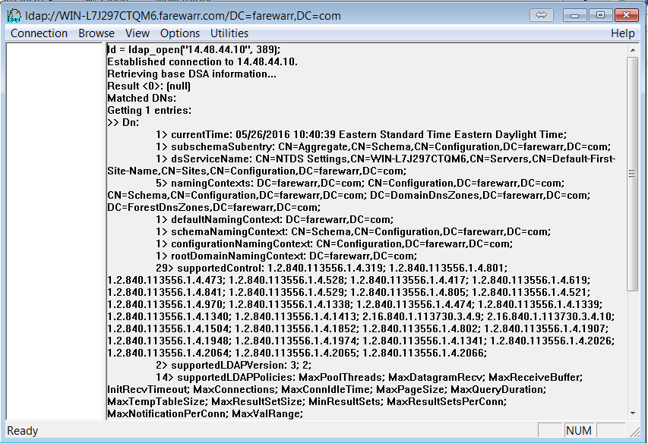The image size is (648, 443).
Task: Click the supportedControl attribute line
Action: (x=331, y=268)
